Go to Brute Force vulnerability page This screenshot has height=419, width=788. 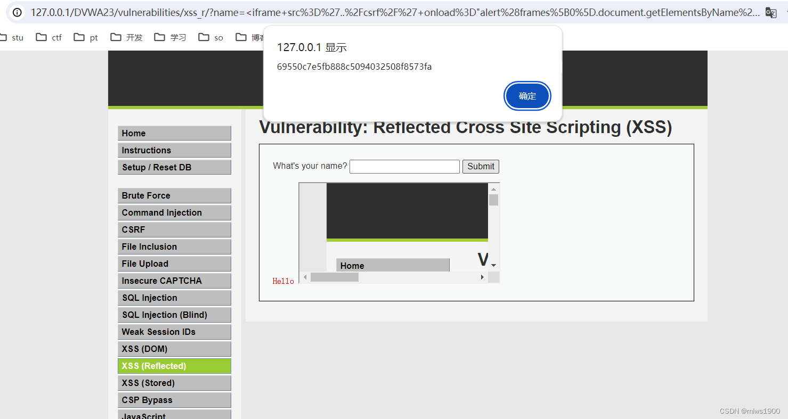point(174,195)
